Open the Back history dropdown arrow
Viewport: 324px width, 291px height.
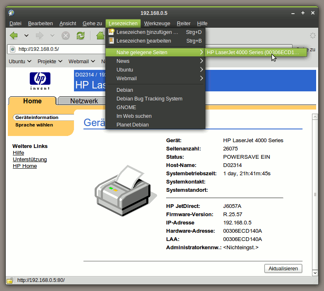pyautogui.click(x=26, y=36)
